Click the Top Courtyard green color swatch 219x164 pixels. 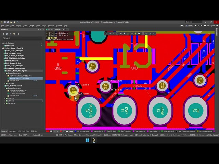pos(119,131)
